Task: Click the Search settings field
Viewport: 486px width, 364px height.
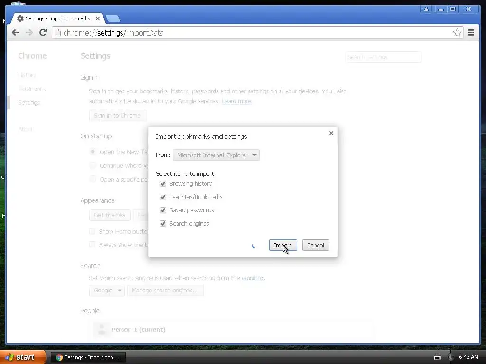Action: [x=383, y=57]
